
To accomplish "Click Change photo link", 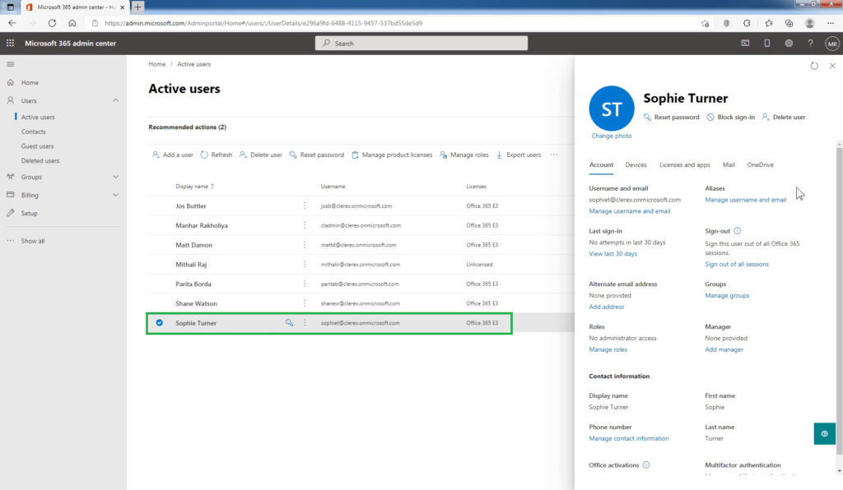I will click(x=612, y=136).
